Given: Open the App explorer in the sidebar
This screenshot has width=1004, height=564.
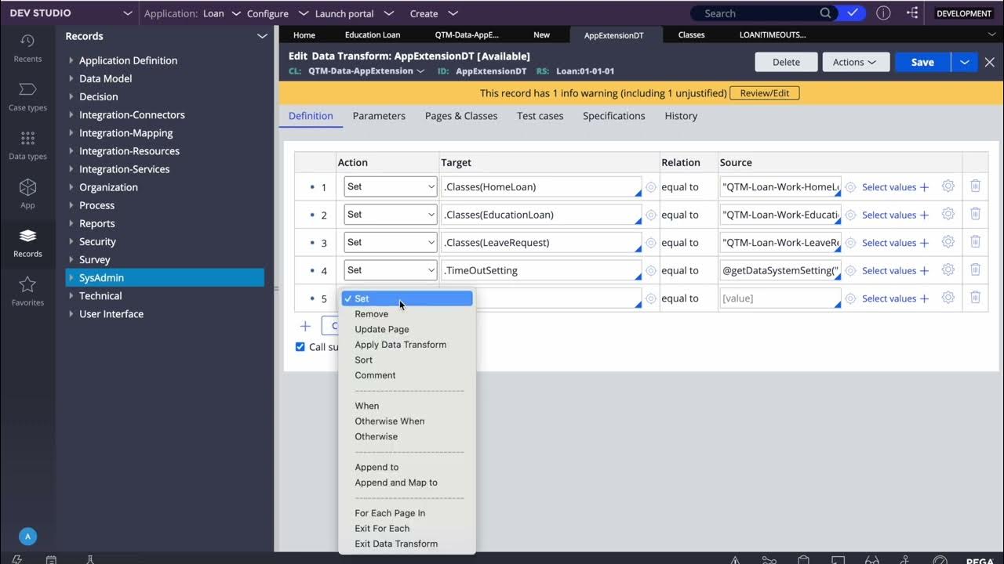Looking at the screenshot, I should click(27, 193).
